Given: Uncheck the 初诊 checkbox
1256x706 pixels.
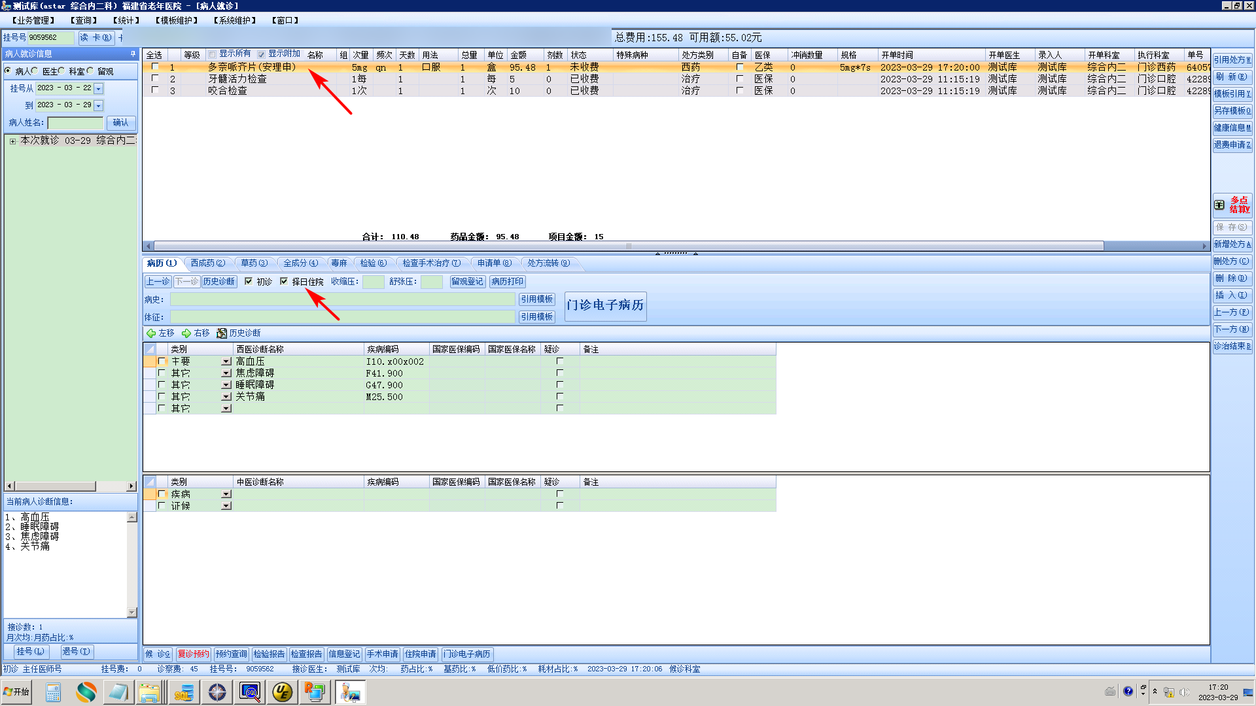Looking at the screenshot, I should coord(249,282).
